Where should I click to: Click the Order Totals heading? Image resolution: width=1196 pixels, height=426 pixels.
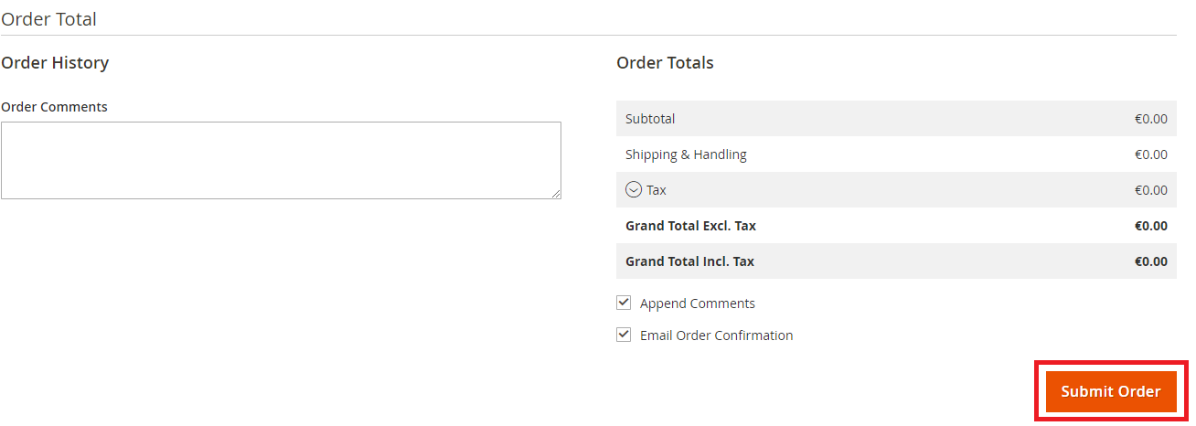coord(665,63)
